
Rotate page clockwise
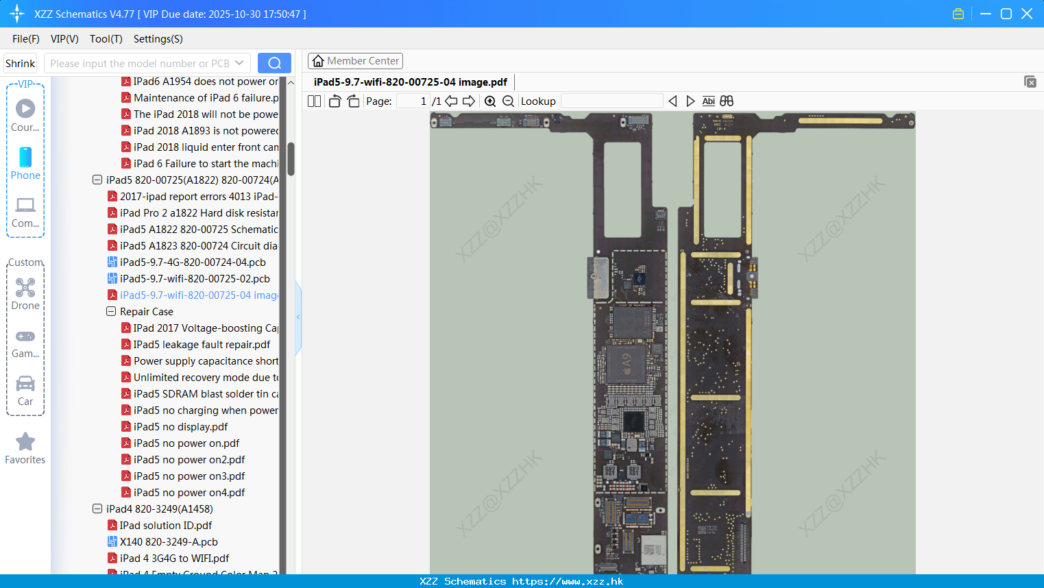click(x=353, y=101)
